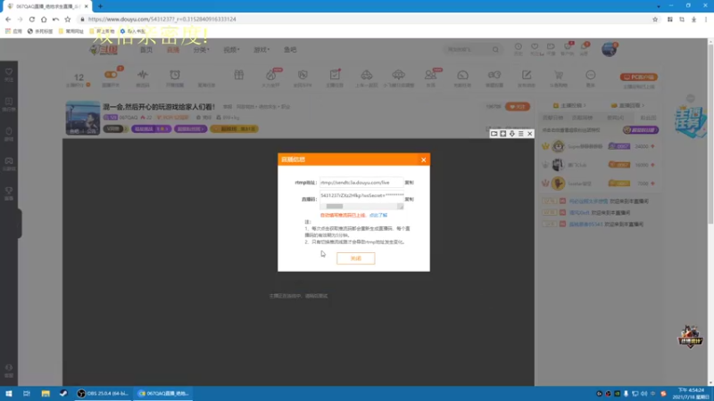Screen dimensions: 714x401
Task: Click the orange PC客户端 button
Action: [x=638, y=77]
